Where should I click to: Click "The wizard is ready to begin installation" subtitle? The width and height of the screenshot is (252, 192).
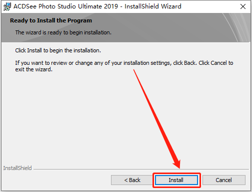click(x=63, y=32)
